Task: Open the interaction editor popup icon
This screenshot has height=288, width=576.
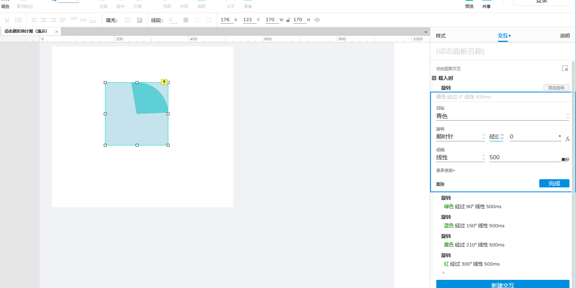Action: [x=565, y=68]
